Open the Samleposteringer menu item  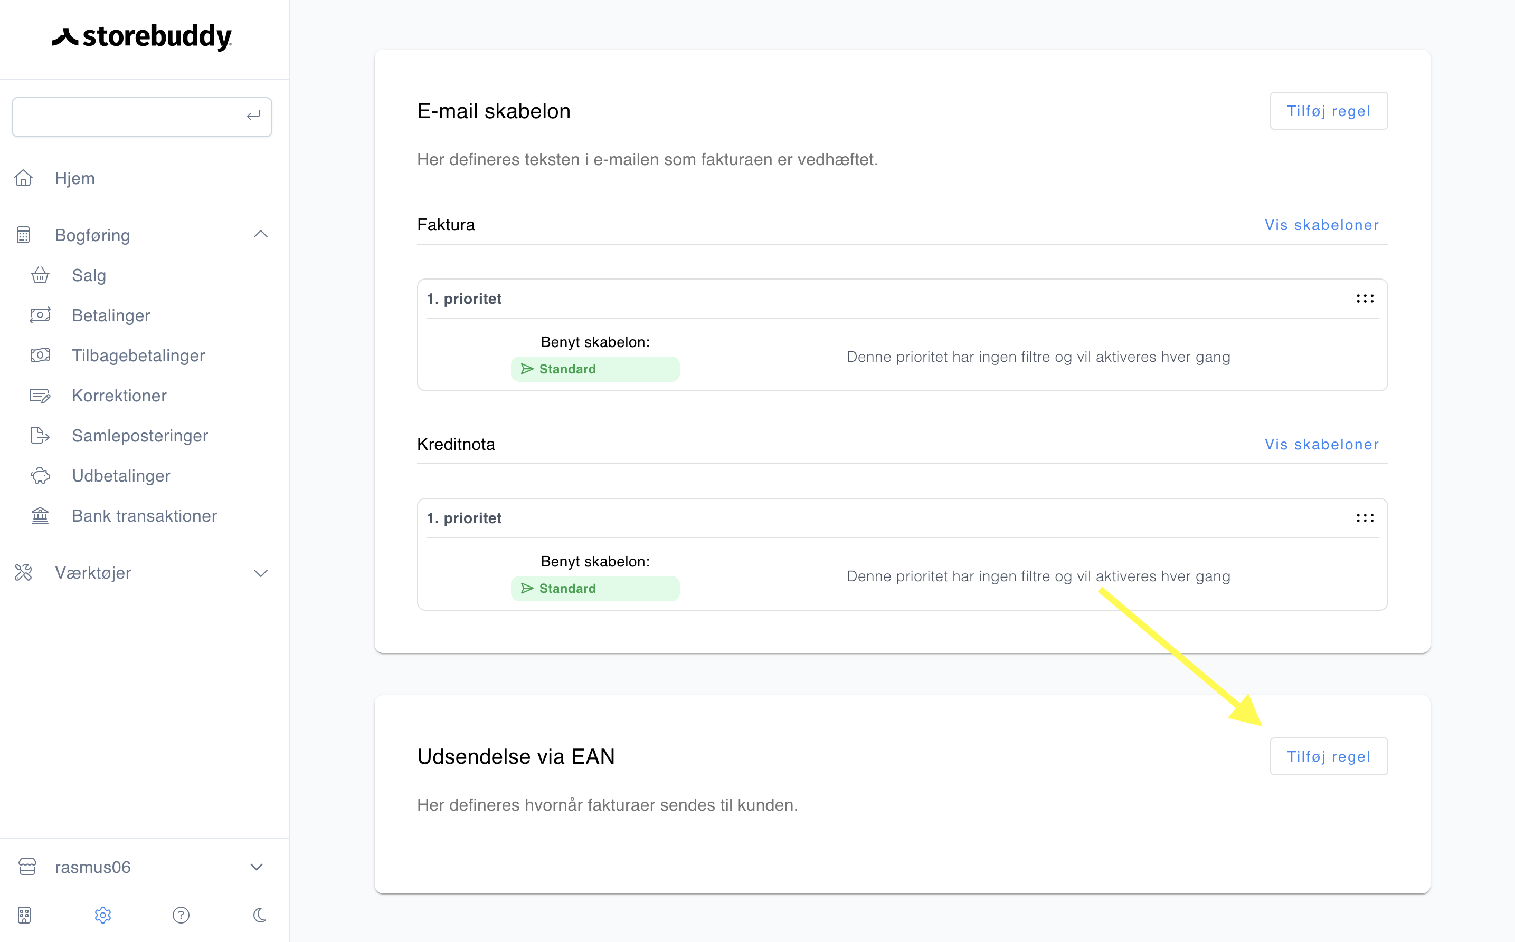(140, 436)
